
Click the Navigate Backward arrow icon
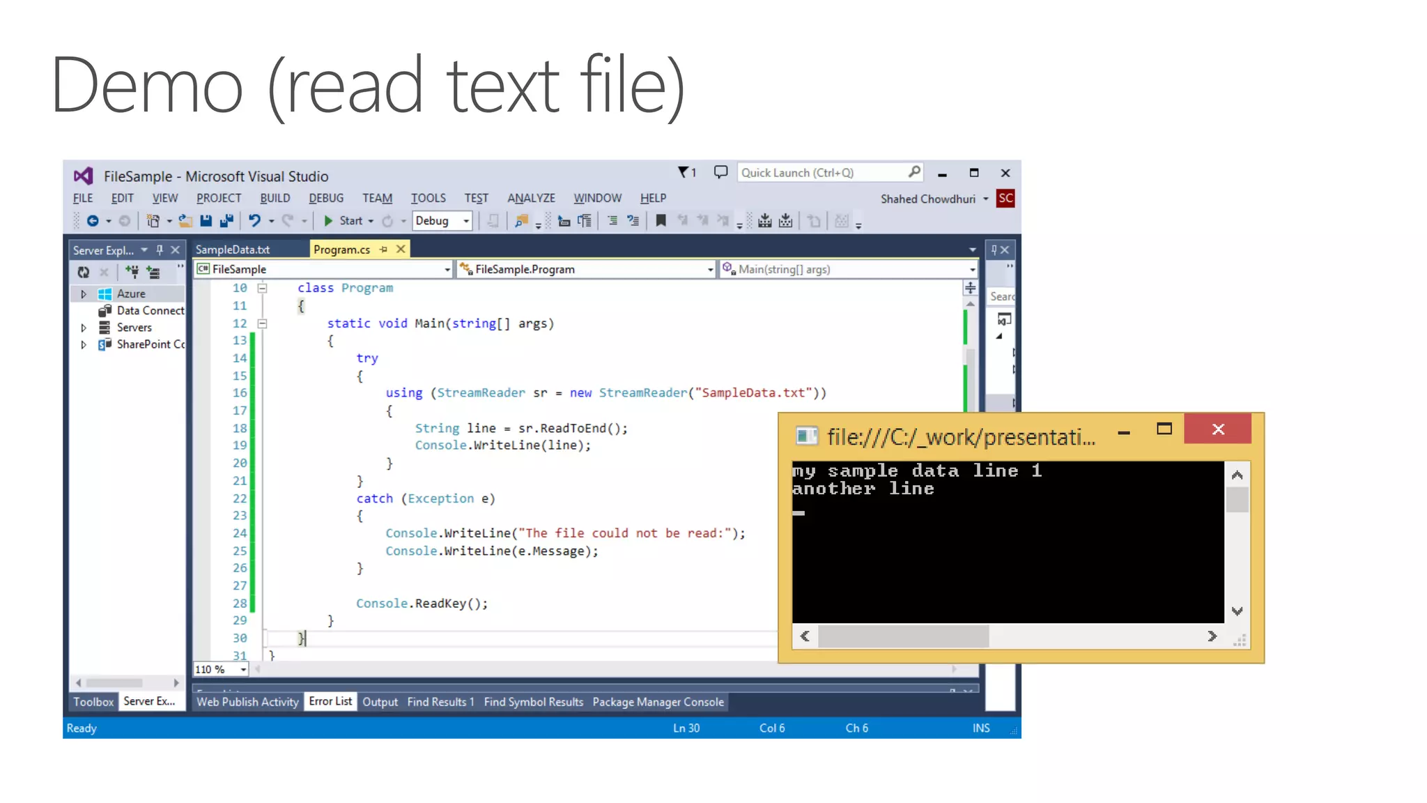pos(93,221)
